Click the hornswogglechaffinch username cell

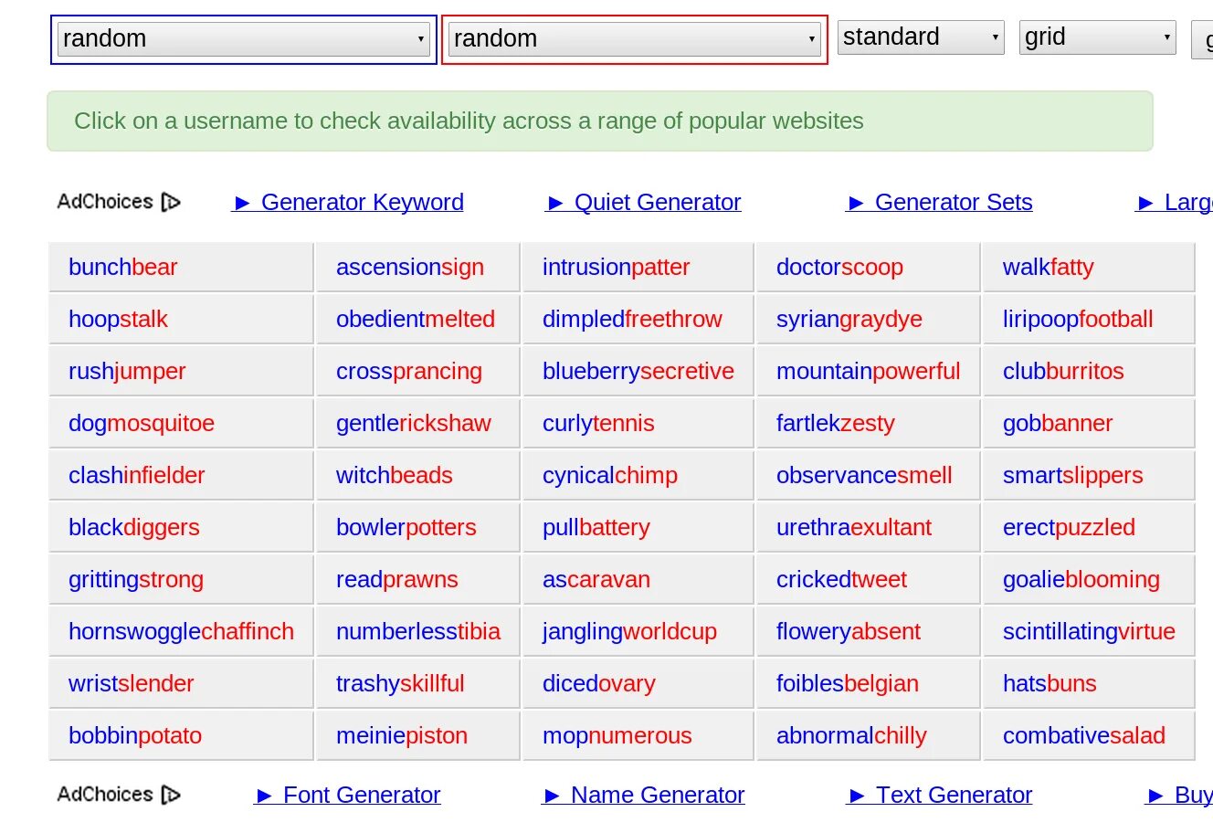pyautogui.click(x=181, y=631)
